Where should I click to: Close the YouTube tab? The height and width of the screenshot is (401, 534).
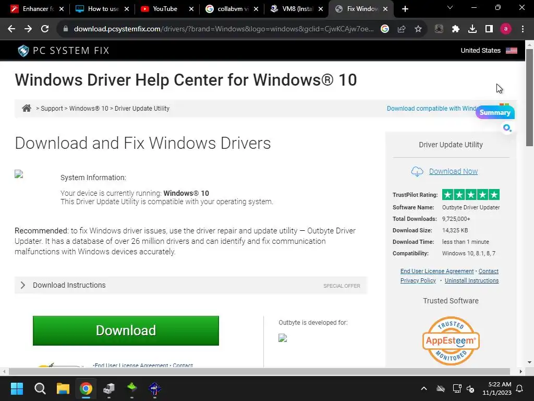tap(191, 9)
